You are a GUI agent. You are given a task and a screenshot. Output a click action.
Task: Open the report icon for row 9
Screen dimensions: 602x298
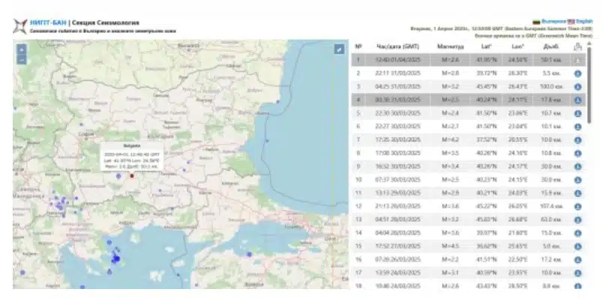pos(577,166)
